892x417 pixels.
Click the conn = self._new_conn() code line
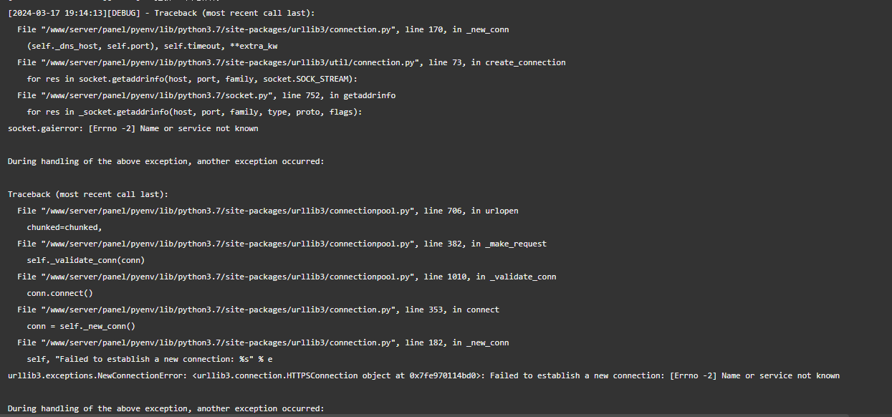pyautogui.click(x=81, y=326)
